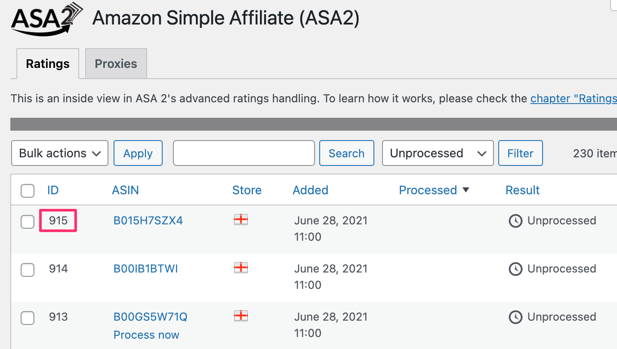
Task: Click the Unprocessed status label for entry 914
Action: pos(562,269)
